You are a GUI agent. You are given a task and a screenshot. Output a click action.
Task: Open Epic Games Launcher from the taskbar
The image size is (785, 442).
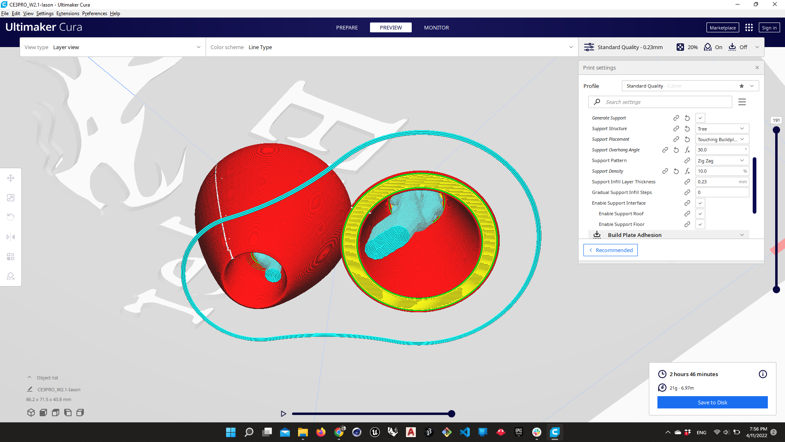pyautogui.click(x=519, y=432)
